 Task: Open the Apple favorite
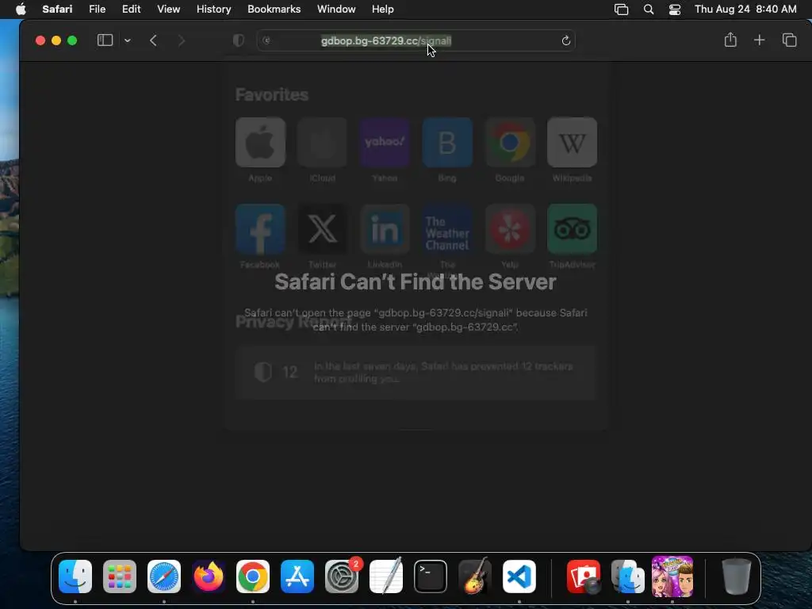click(260, 143)
